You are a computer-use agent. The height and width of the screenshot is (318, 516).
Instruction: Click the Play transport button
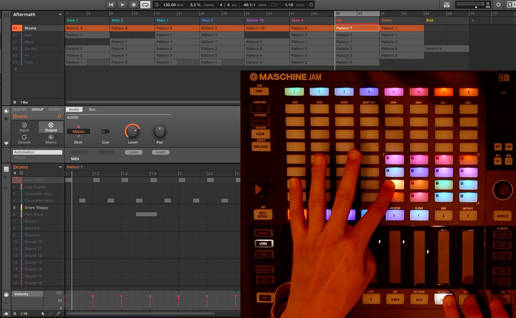(x=122, y=5)
